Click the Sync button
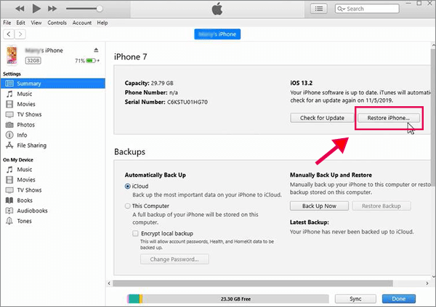The height and width of the screenshot is (307, 436). point(355,299)
